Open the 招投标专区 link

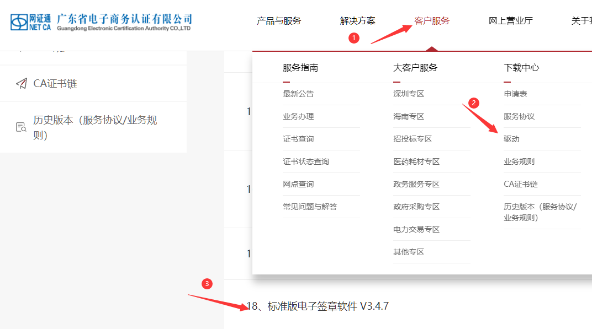(413, 139)
